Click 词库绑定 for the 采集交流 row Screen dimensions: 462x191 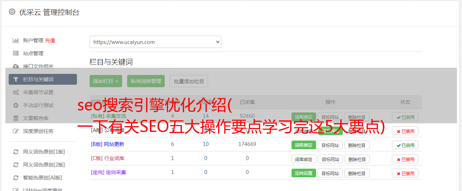[x=304, y=117]
